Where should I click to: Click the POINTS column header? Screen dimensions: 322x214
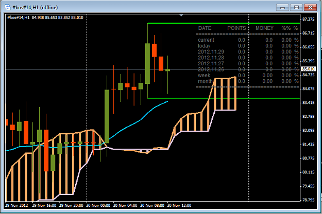(x=236, y=28)
